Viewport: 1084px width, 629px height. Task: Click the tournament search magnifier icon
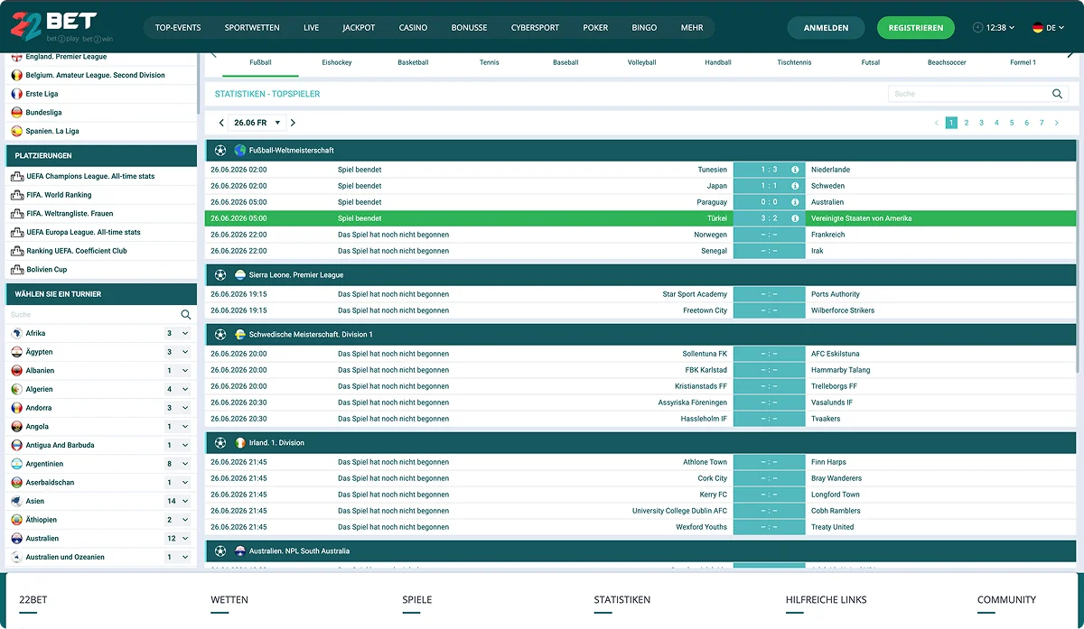186,315
